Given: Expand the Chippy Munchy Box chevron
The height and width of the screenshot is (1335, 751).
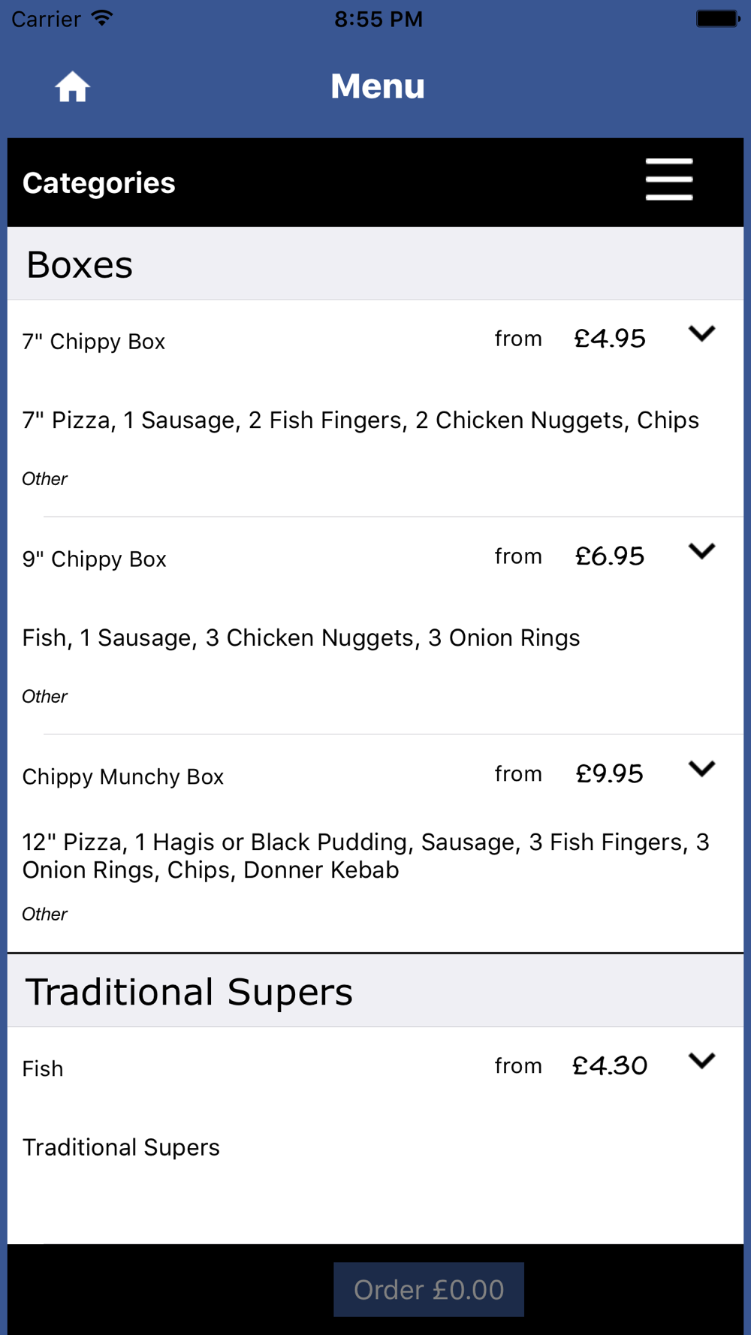Looking at the screenshot, I should pyautogui.click(x=701, y=769).
